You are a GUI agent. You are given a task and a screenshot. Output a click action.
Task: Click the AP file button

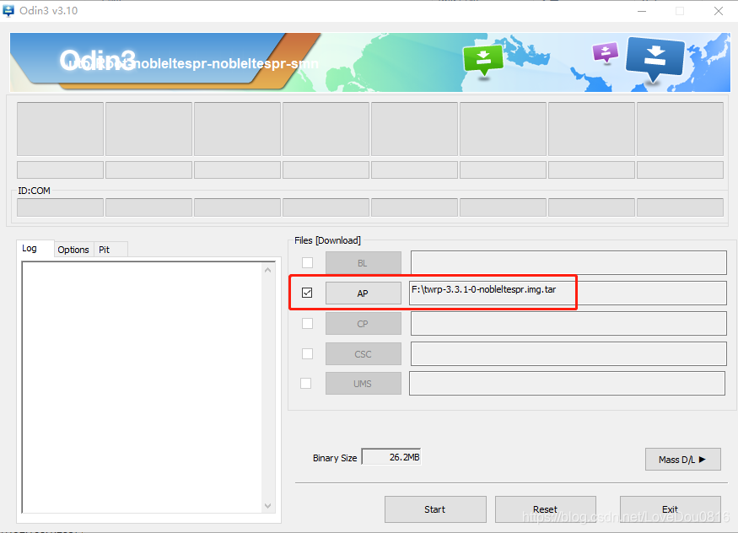click(x=363, y=293)
